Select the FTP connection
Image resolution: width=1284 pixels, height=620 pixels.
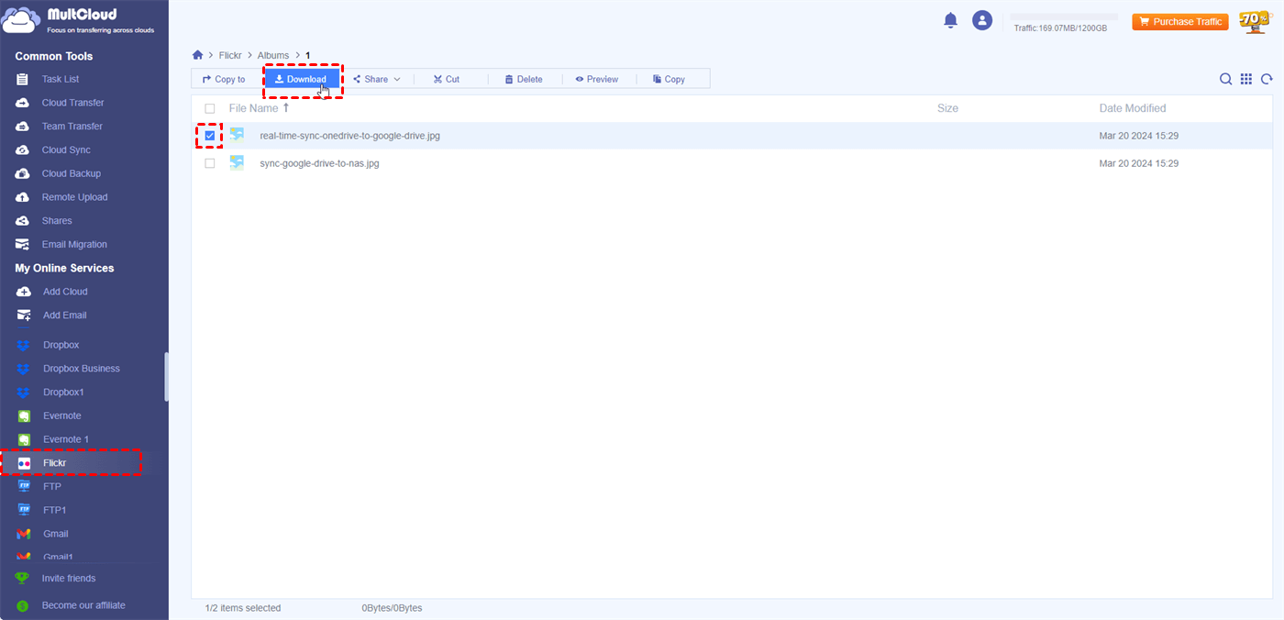click(51, 487)
